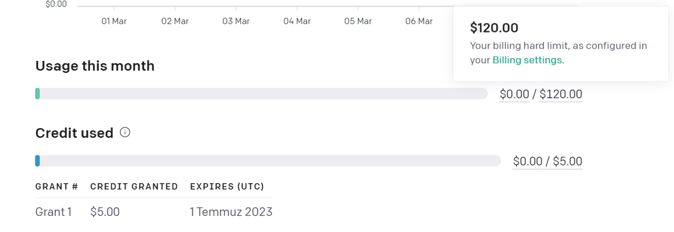This screenshot has width=674, height=232.
Task: Select the 05 Mar chart axis label
Action: point(358,21)
